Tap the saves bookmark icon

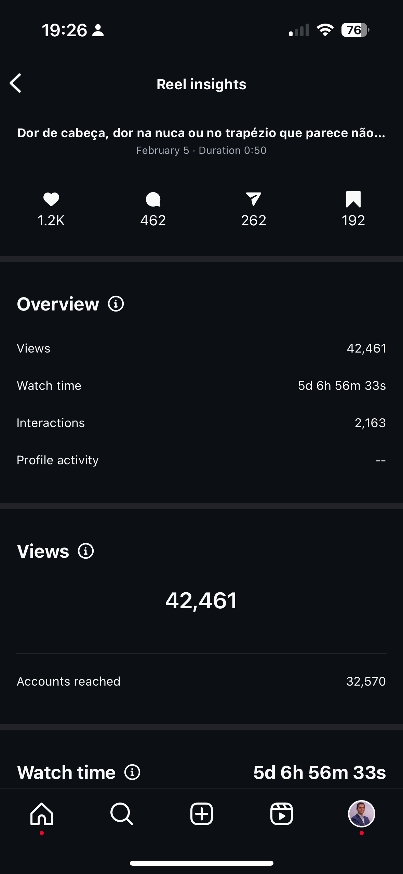pyautogui.click(x=353, y=199)
